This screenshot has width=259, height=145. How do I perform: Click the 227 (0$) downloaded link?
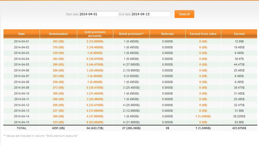point(58,111)
